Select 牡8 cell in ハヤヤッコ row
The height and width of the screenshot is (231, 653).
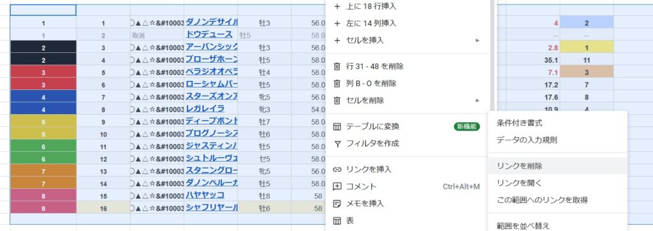(265, 196)
